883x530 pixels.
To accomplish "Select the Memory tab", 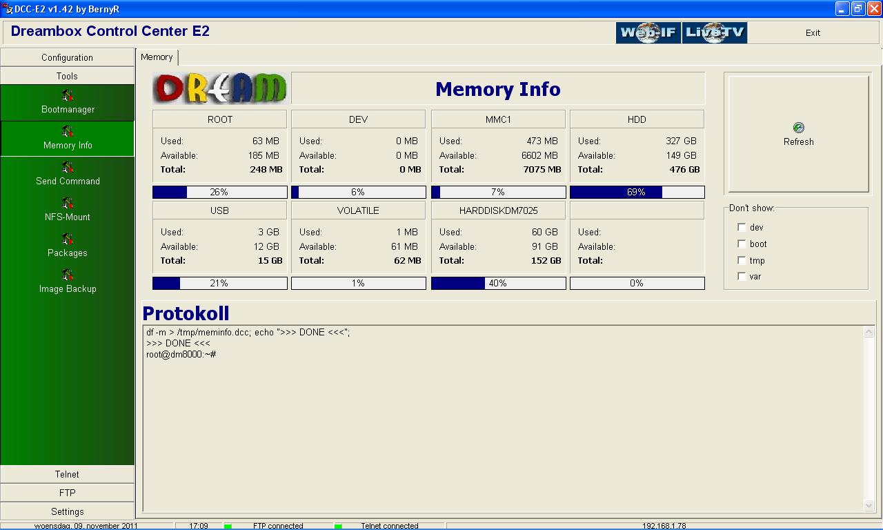I will point(157,57).
